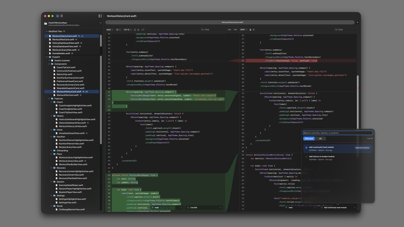Image resolution: width=404 pixels, height=227 pixels.
Task: Open SessionPlayerView.swift
Action: pyautogui.click(x=70, y=192)
